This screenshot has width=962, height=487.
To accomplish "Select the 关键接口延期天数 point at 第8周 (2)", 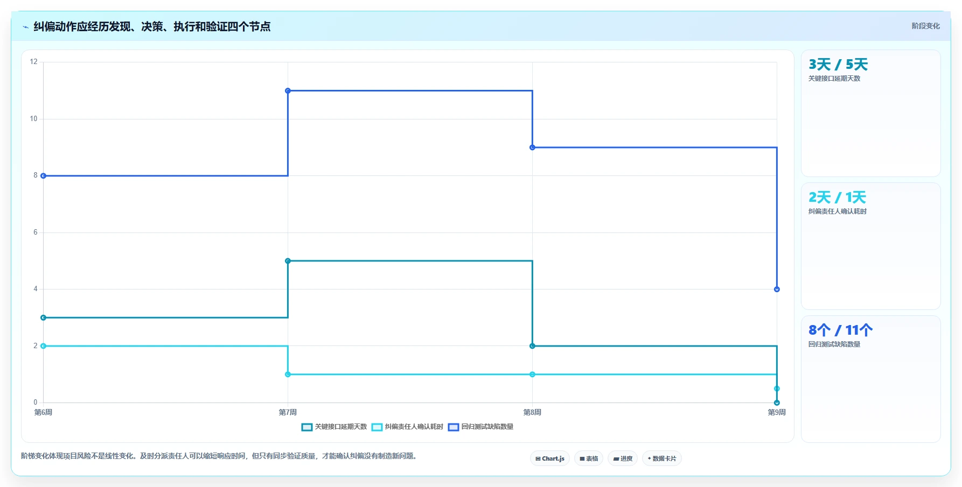I will 532,346.
